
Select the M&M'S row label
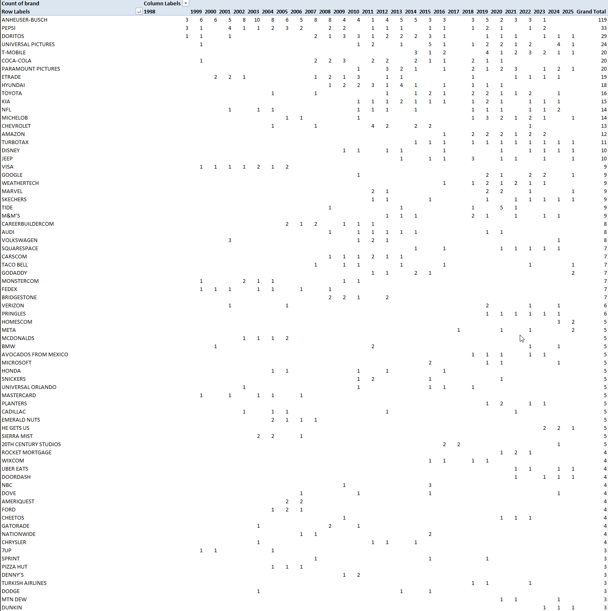(x=11, y=216)
